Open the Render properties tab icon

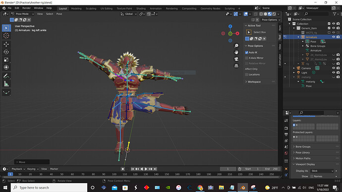click(x=286, y=128)
